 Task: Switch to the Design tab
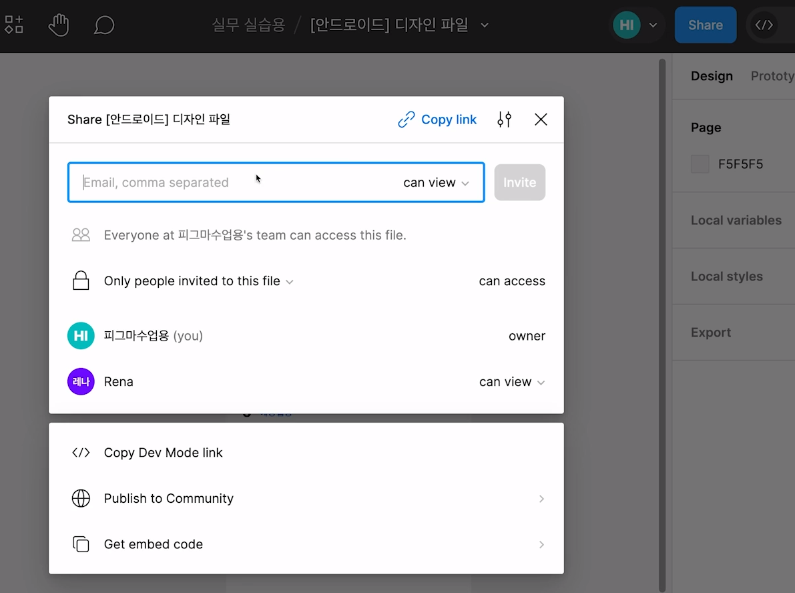[x=712, y=76]
